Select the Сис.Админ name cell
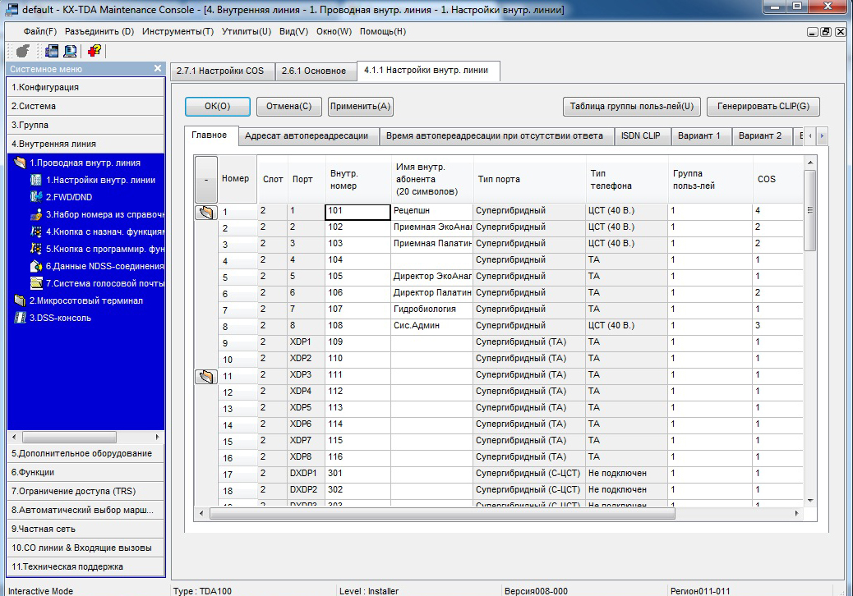This screenshot has height=596, width=853. pyautogui.click(x=432, y=326)
